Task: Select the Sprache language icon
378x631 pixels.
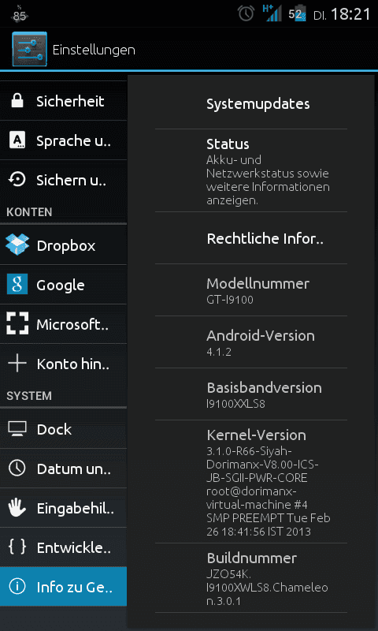Action: pos(17,140)
